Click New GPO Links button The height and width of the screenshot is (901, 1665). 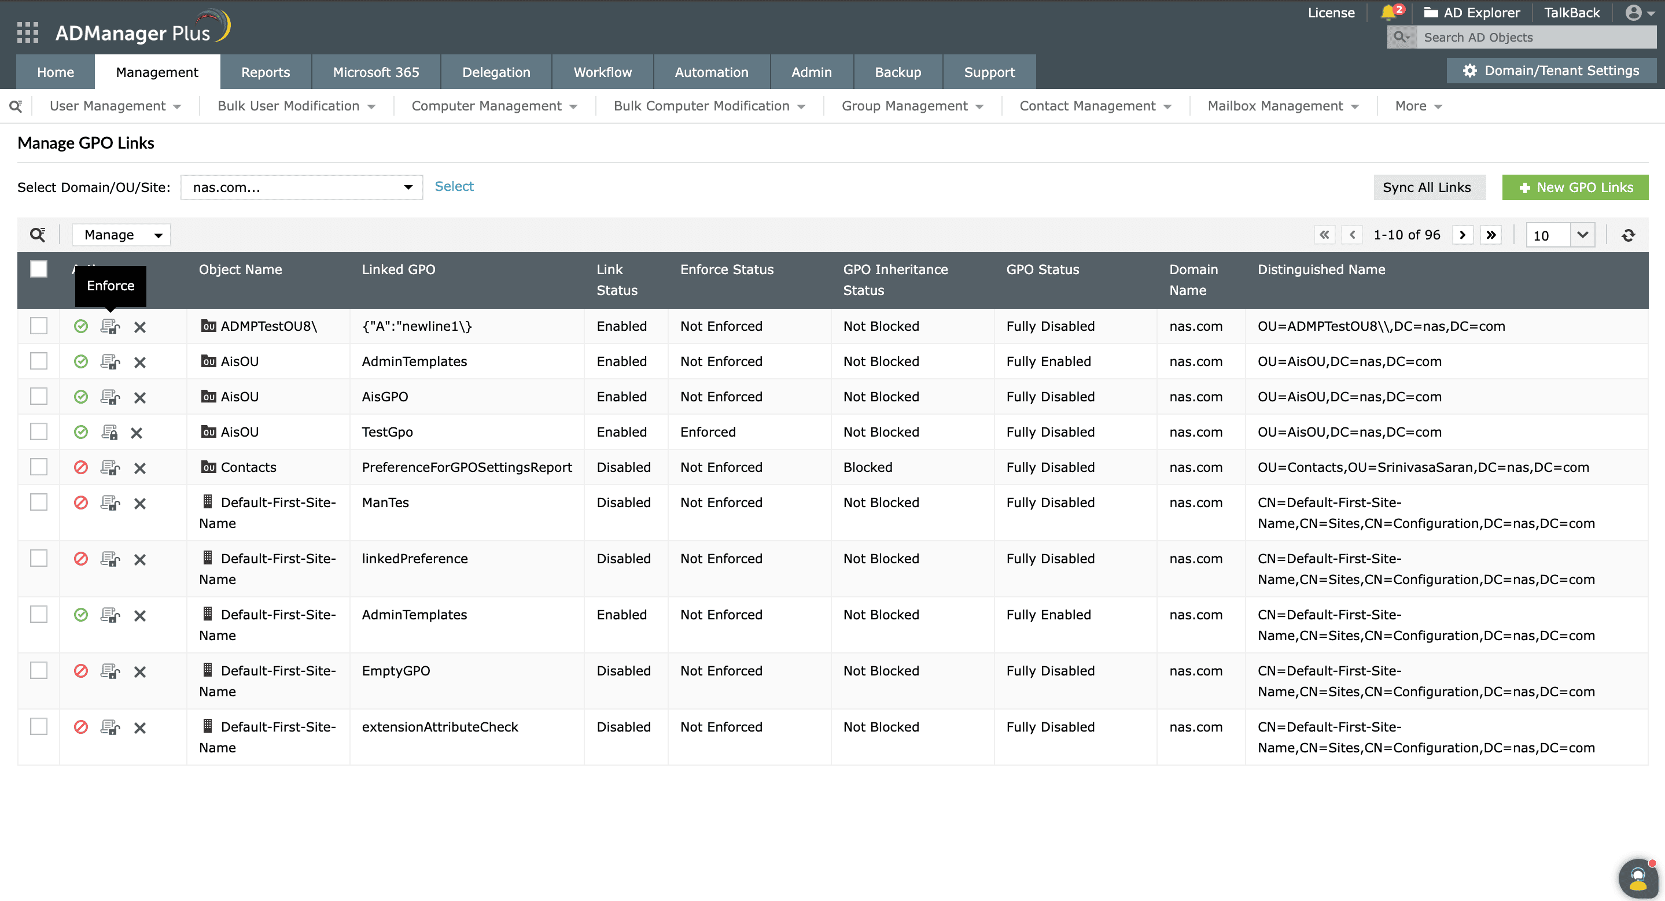coord(1575,186)
